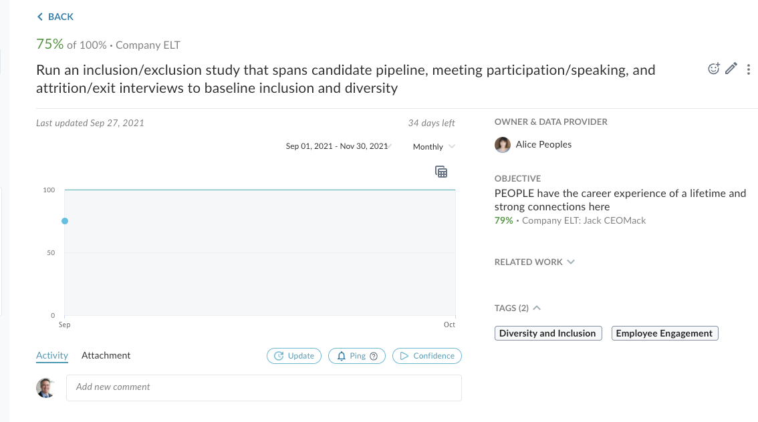This screenshot has height=422, width=758.
Task: Select the Activity tab
Action: click(51, 355)
